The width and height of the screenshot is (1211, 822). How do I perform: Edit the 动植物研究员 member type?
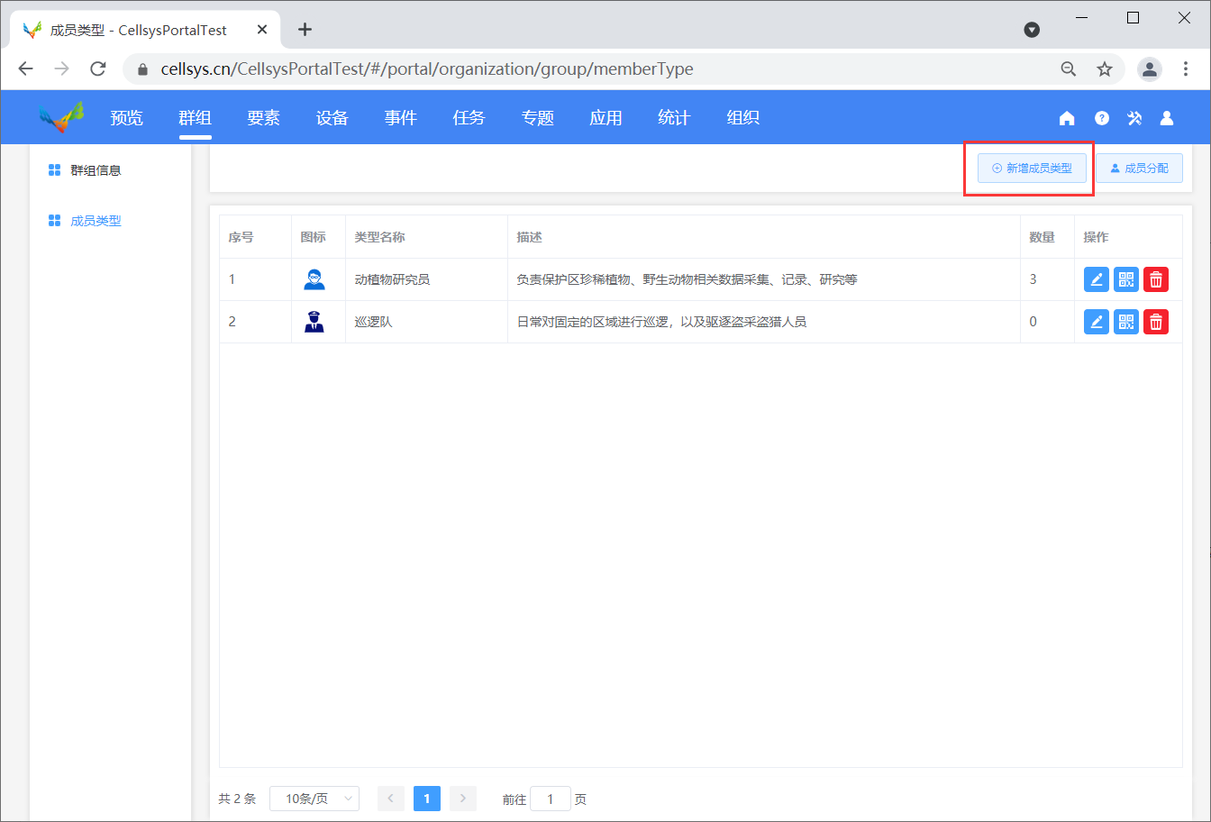click(1097, 279)
